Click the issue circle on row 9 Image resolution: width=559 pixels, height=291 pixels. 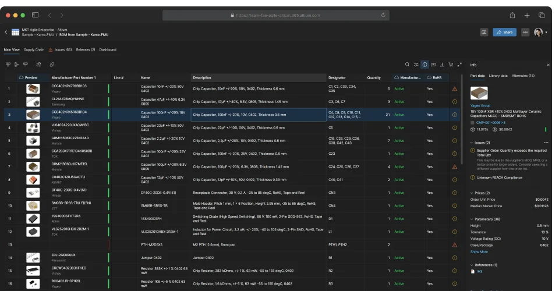click(x=455, y=193)
